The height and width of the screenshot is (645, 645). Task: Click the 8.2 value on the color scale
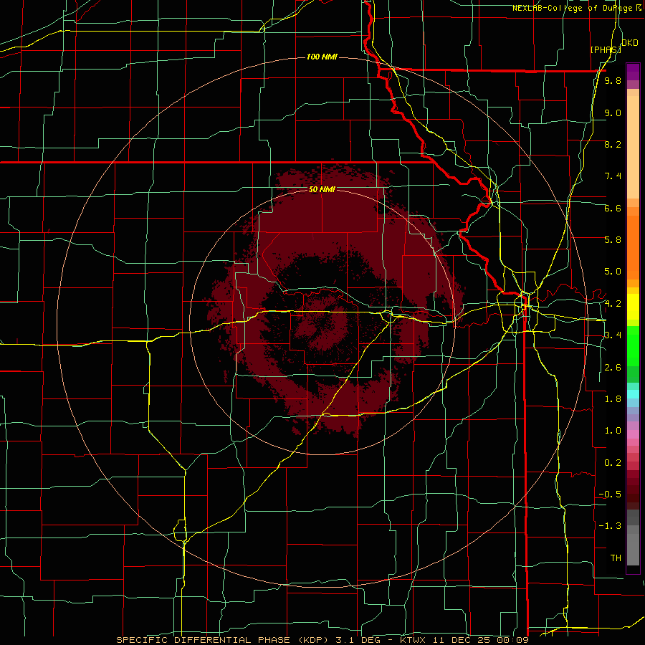point(613,144)
